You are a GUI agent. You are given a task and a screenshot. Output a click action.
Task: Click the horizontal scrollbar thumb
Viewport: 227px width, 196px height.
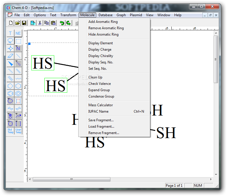[72, 179]
